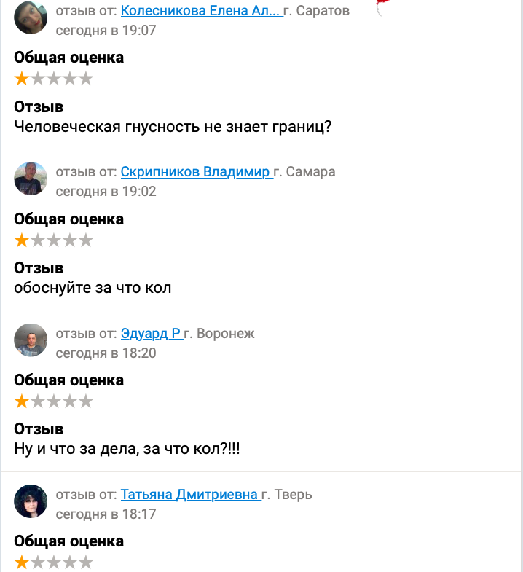The image size is (523, 572).
Task: Open Татьяна Дмитриевна profile link
Action: (189, 495)
